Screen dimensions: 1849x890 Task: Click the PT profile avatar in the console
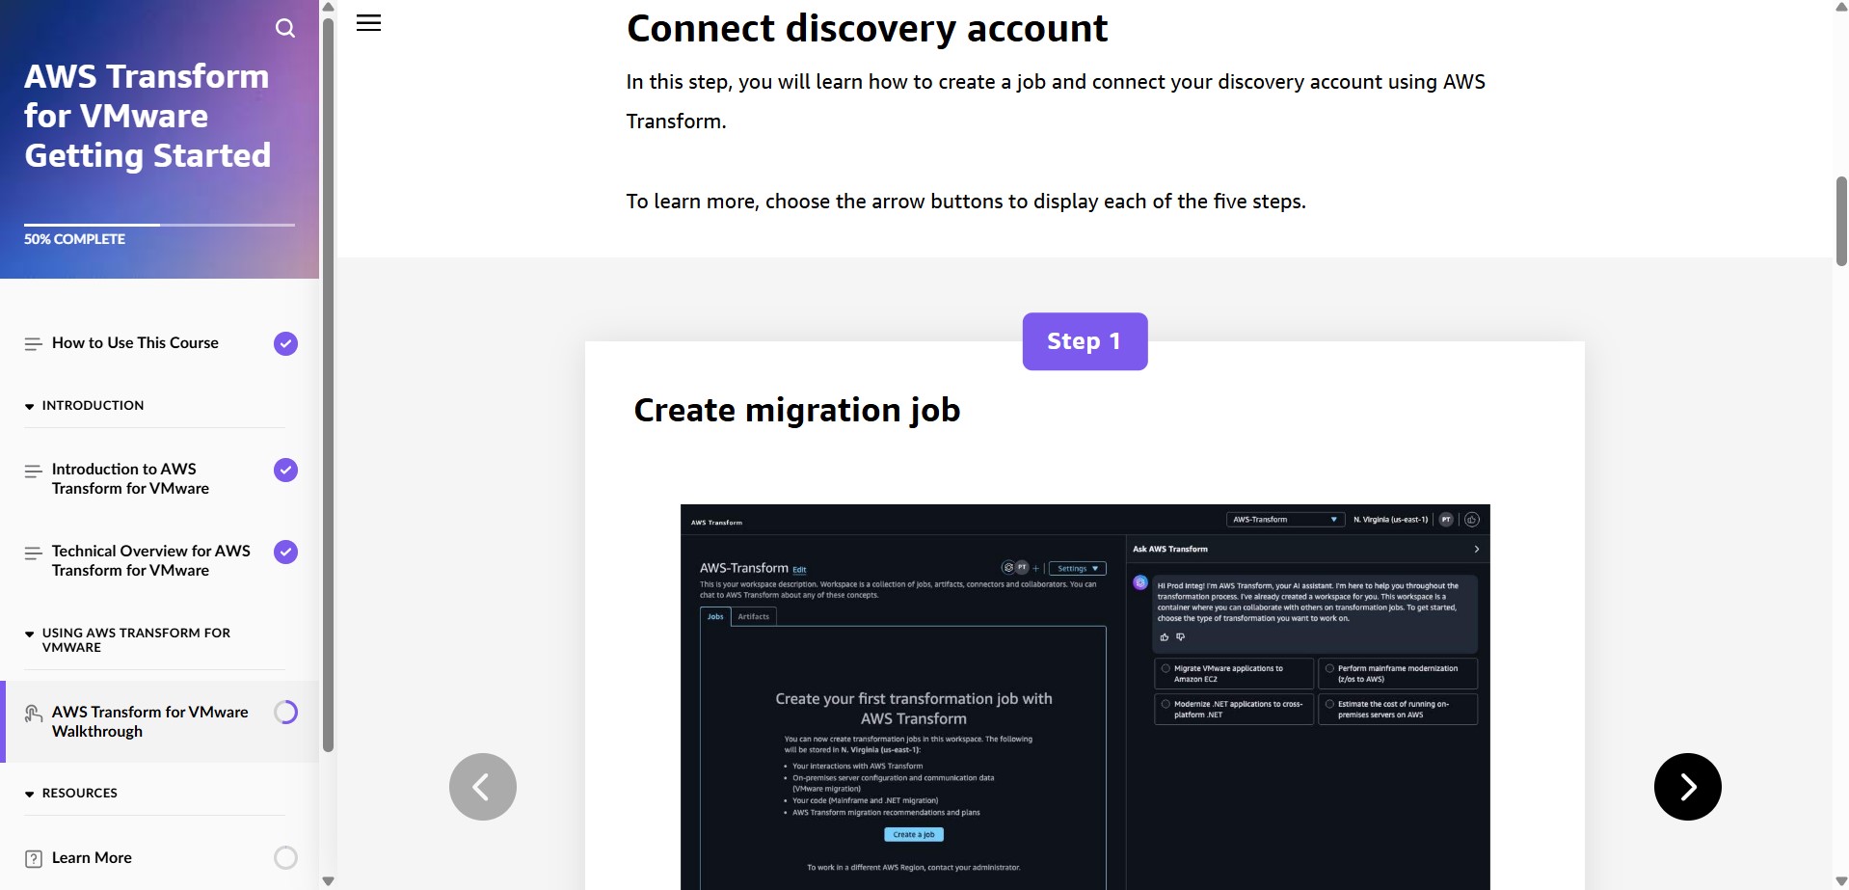coord(1446,519)
